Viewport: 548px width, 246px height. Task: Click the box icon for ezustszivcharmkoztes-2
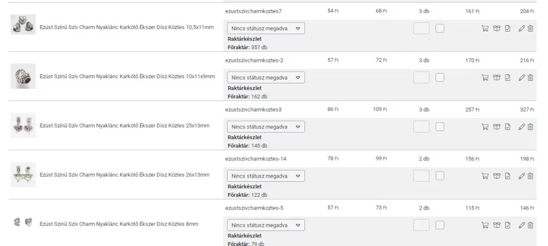[x=497, y=78]
